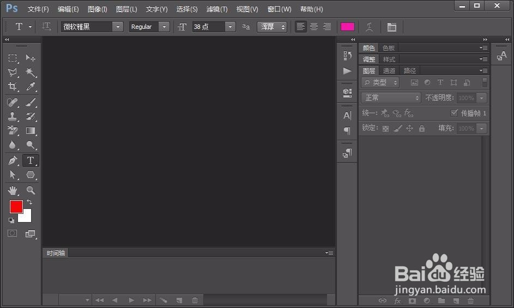Screen dimensions: 514x308
Task: Open the anti-aliasing dropdown 浑厚
Action: click(272, 27)
